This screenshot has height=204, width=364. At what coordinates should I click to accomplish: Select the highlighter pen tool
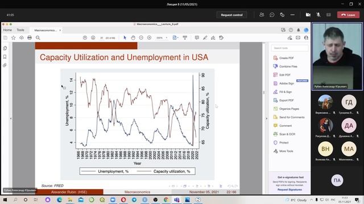point(205,38)
